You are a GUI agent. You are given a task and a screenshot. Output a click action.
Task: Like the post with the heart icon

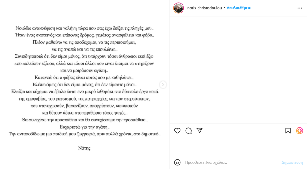pyautogui.click(x=177, y=131)
